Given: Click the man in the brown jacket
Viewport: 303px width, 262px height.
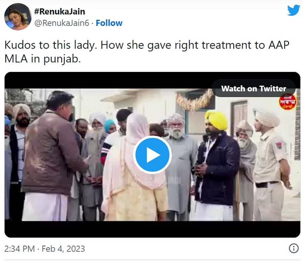Looking at the screenshot, I should coord(50,158).
